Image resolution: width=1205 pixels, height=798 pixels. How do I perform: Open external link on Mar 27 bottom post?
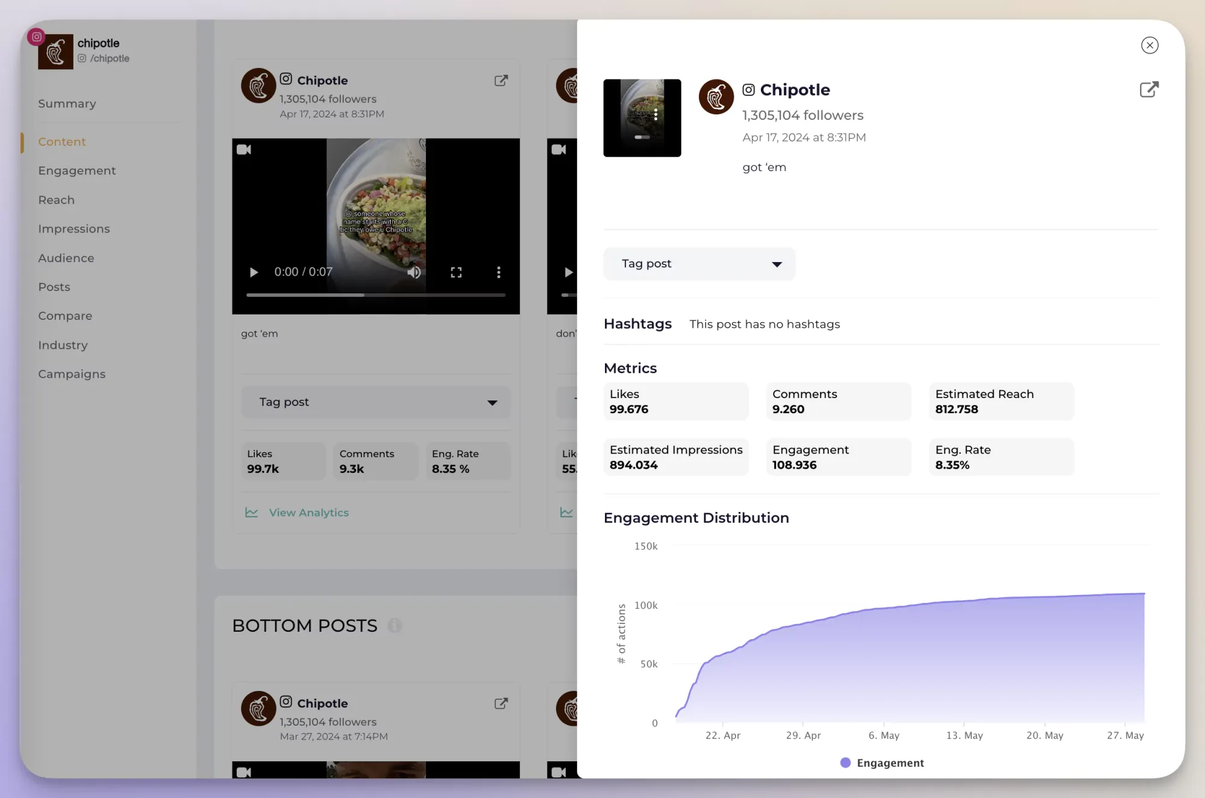click(x=501, y=703)
